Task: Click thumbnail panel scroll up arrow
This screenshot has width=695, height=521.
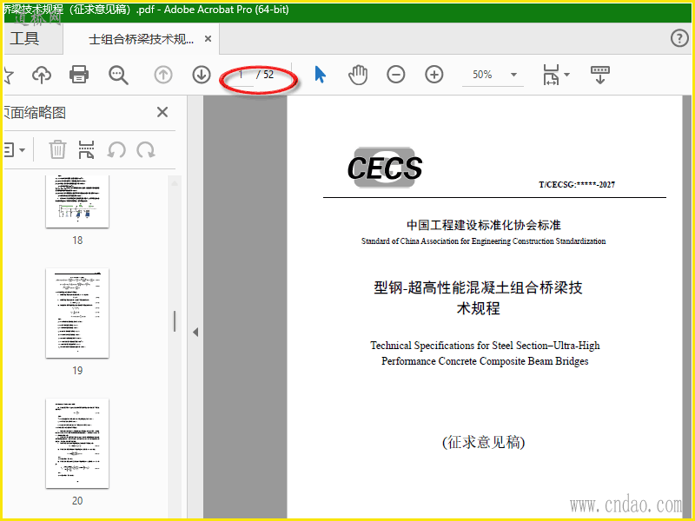Action: (x=175, y=182)
